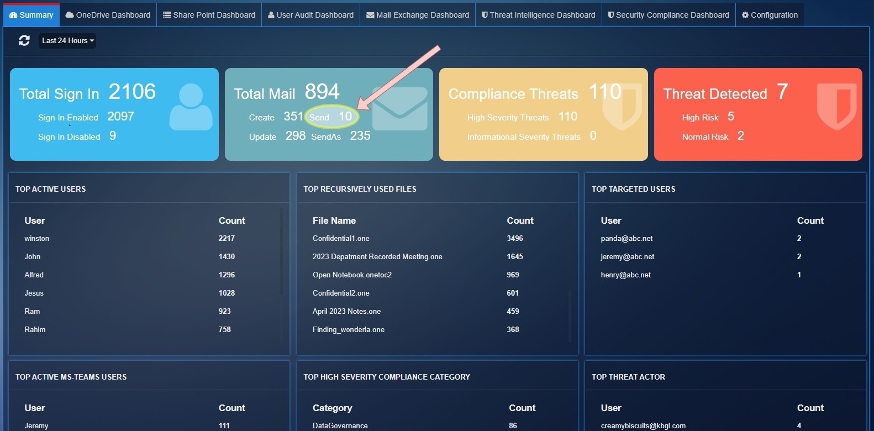Click the mail Update count 298
874x431 pixels.
(296, 136)
